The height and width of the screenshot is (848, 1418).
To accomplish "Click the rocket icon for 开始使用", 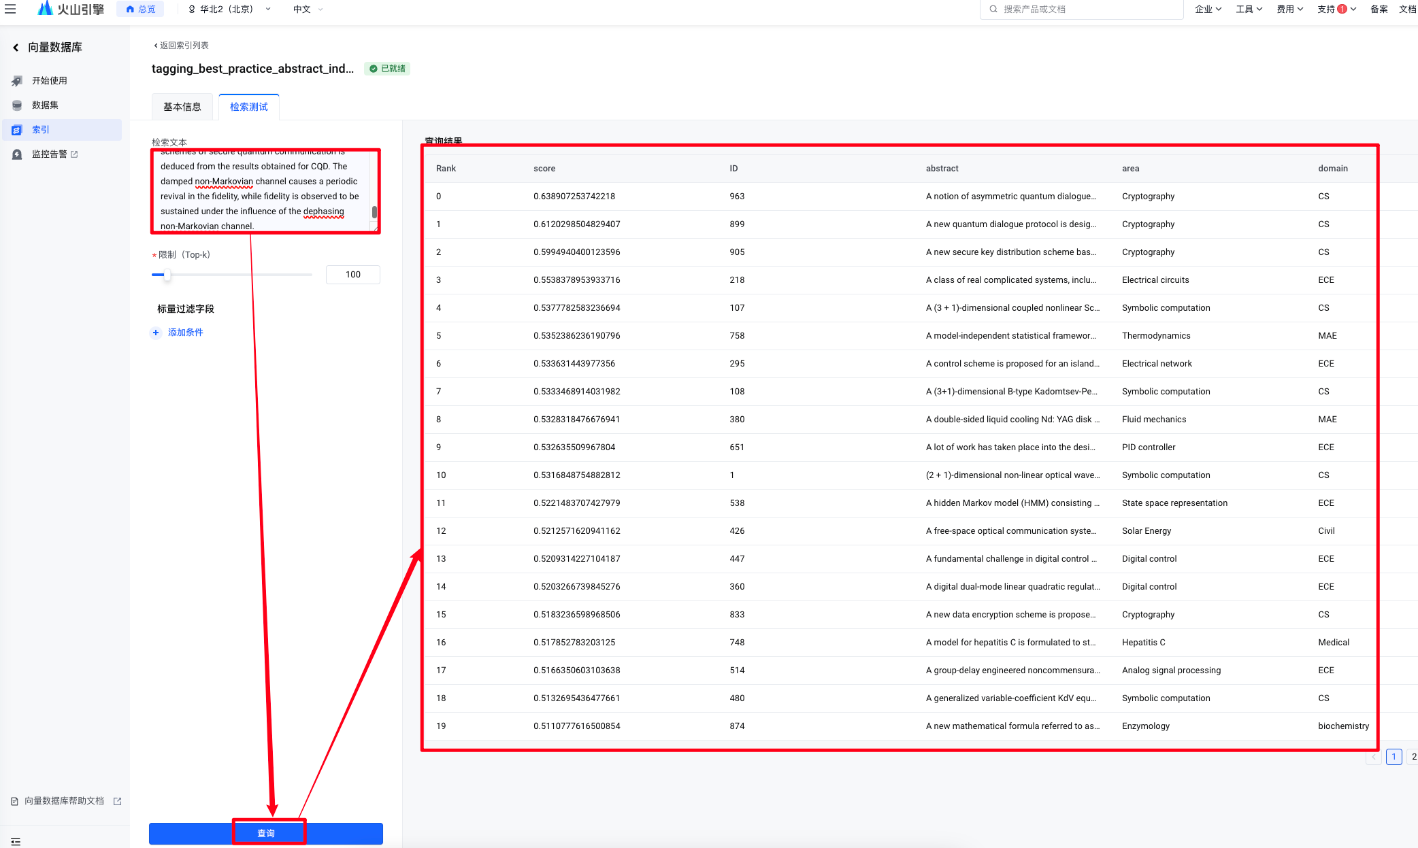I will pyautogui.click(x=17, y=80).
